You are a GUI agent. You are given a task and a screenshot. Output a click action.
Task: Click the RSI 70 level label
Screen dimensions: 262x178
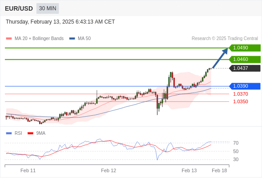point(236,143)
